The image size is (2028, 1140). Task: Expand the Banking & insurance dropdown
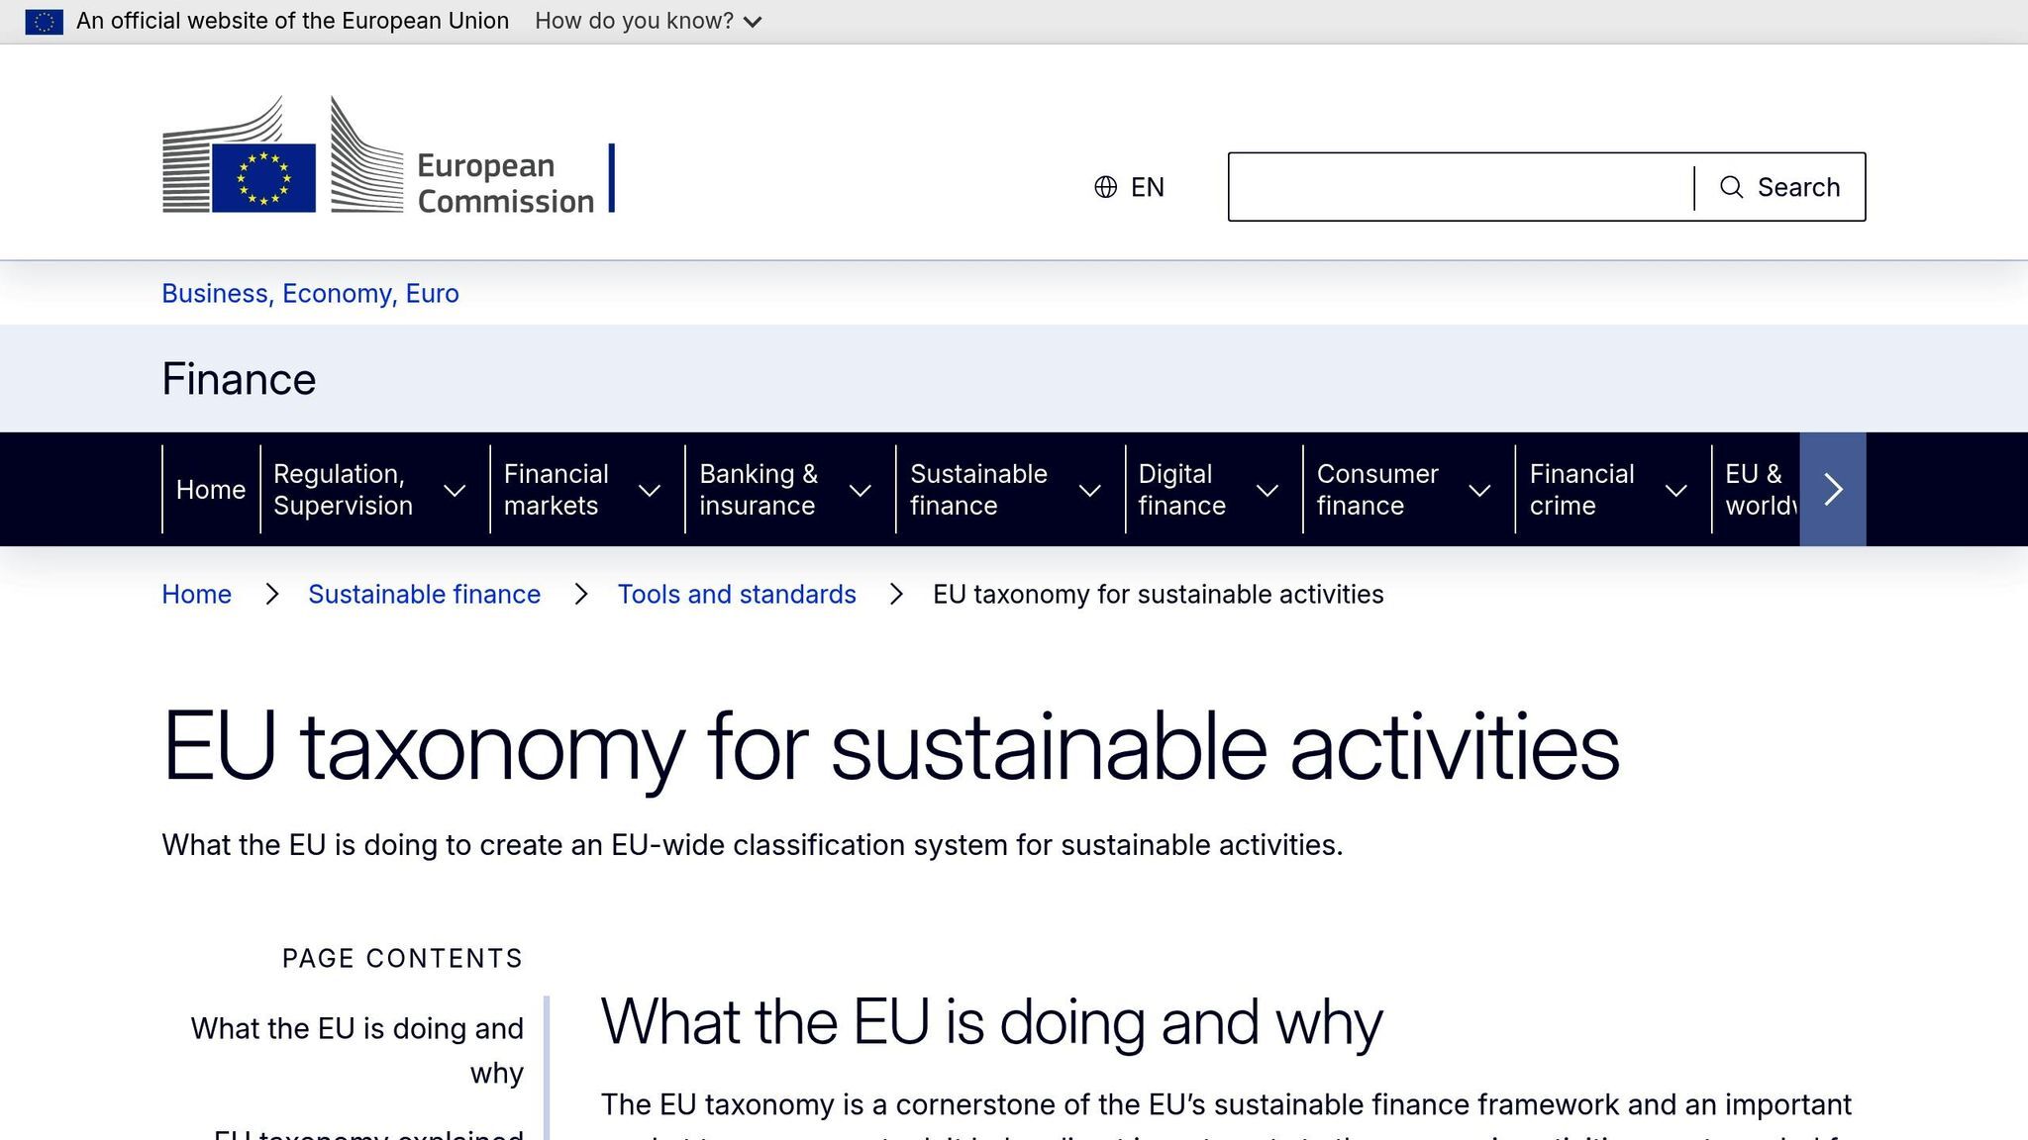(860, 491)
